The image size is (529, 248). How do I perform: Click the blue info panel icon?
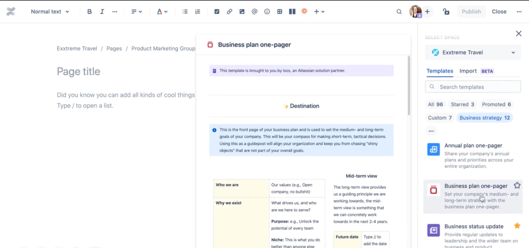214,130
